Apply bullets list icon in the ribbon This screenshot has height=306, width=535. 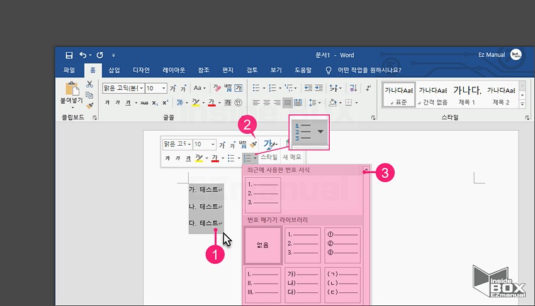pos(256,88)
